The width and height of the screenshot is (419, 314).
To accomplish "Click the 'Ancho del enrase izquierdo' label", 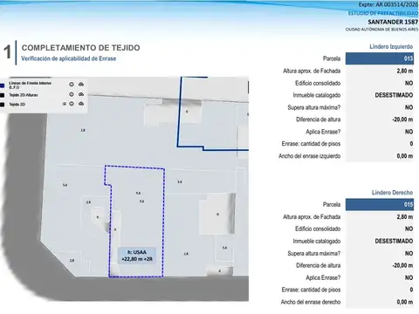I will (310, 156).
